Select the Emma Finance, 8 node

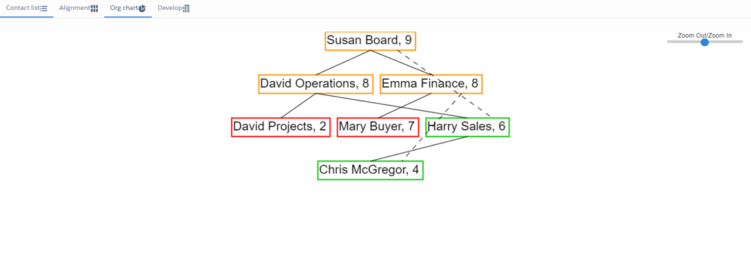(430, 84)
